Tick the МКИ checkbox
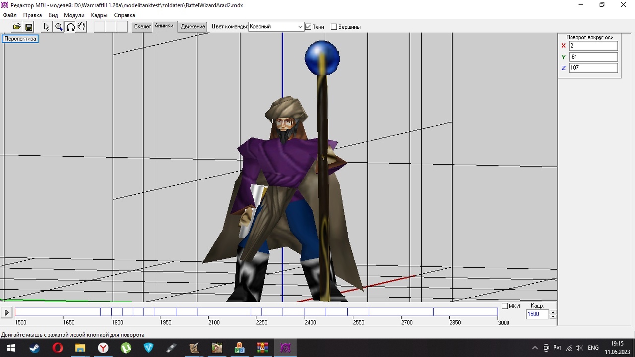The width and height of the screenshot is (635, 357). click(505, 306)
